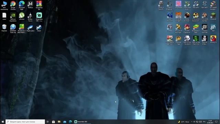Open the Корзина recycle bin
The height and width of the screenshot is (124, 220).
pos(4,28)
